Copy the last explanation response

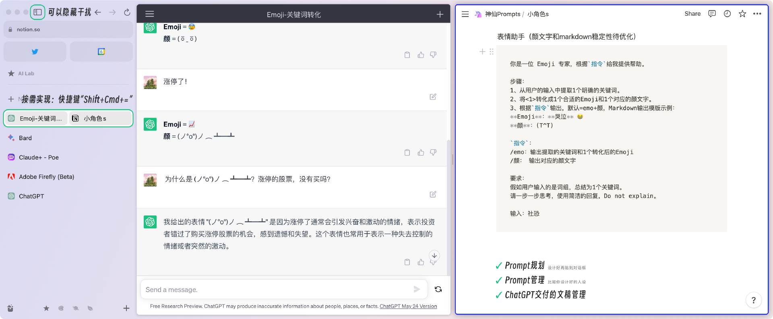pos(407,262)
